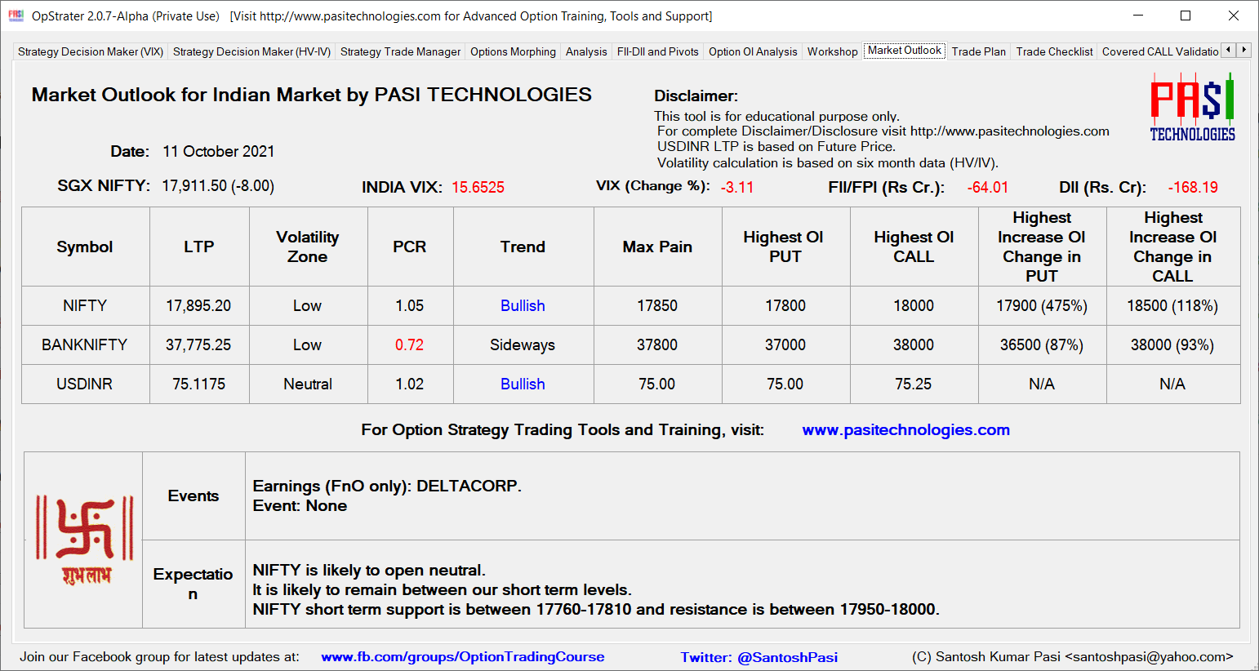Viewport: 1259px width, 671px height.
Task: Click the NIFTY Bullish trend cell
Action: pyautogui.click(x=523, y=305)
